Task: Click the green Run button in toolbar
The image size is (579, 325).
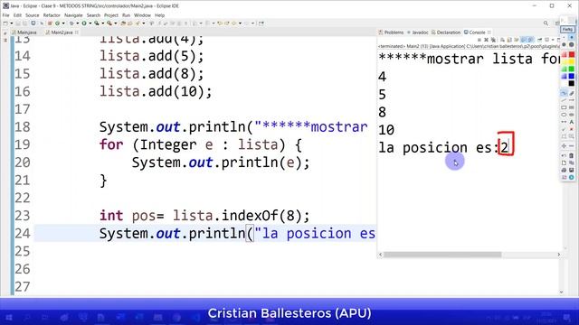Action: [84, 23]
